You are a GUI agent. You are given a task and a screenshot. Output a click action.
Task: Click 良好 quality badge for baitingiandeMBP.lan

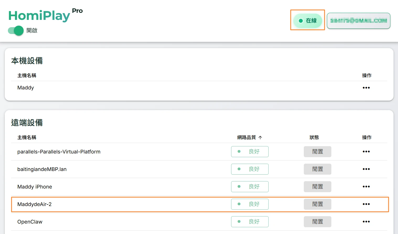tap(250, 169)
